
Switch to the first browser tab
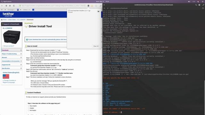[x=12, y=10]
